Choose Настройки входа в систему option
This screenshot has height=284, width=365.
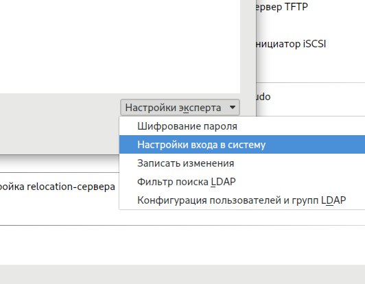pos(242,145)
